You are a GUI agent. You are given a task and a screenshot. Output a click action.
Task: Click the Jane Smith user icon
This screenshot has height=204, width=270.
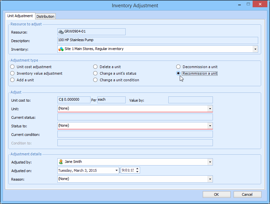coord(61,162)
